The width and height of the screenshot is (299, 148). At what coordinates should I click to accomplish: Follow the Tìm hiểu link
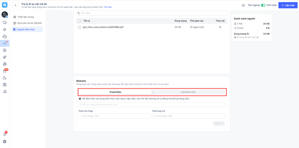tap(108, 7)
